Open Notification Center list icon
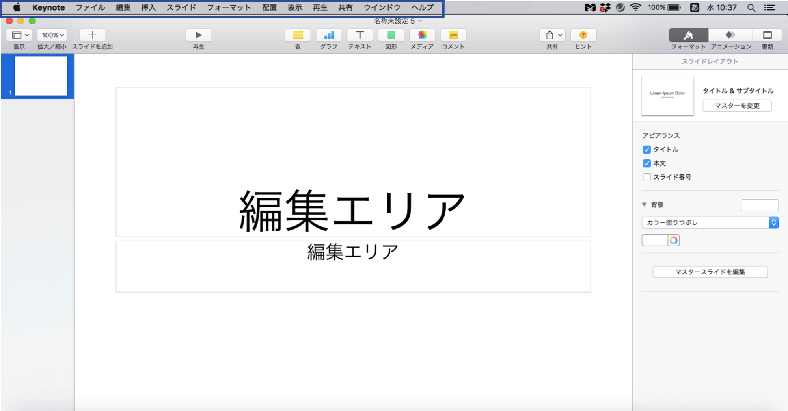 [x=769, y=7]
